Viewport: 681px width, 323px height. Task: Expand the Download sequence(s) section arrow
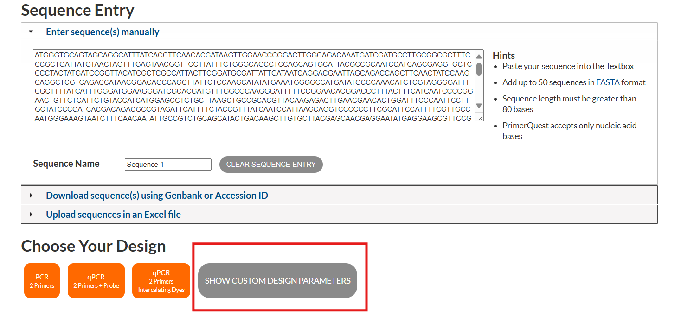point(31,196)
